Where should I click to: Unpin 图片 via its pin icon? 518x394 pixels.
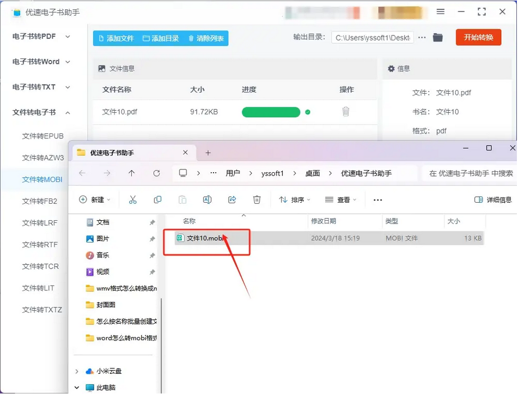(x=152, y=239)
